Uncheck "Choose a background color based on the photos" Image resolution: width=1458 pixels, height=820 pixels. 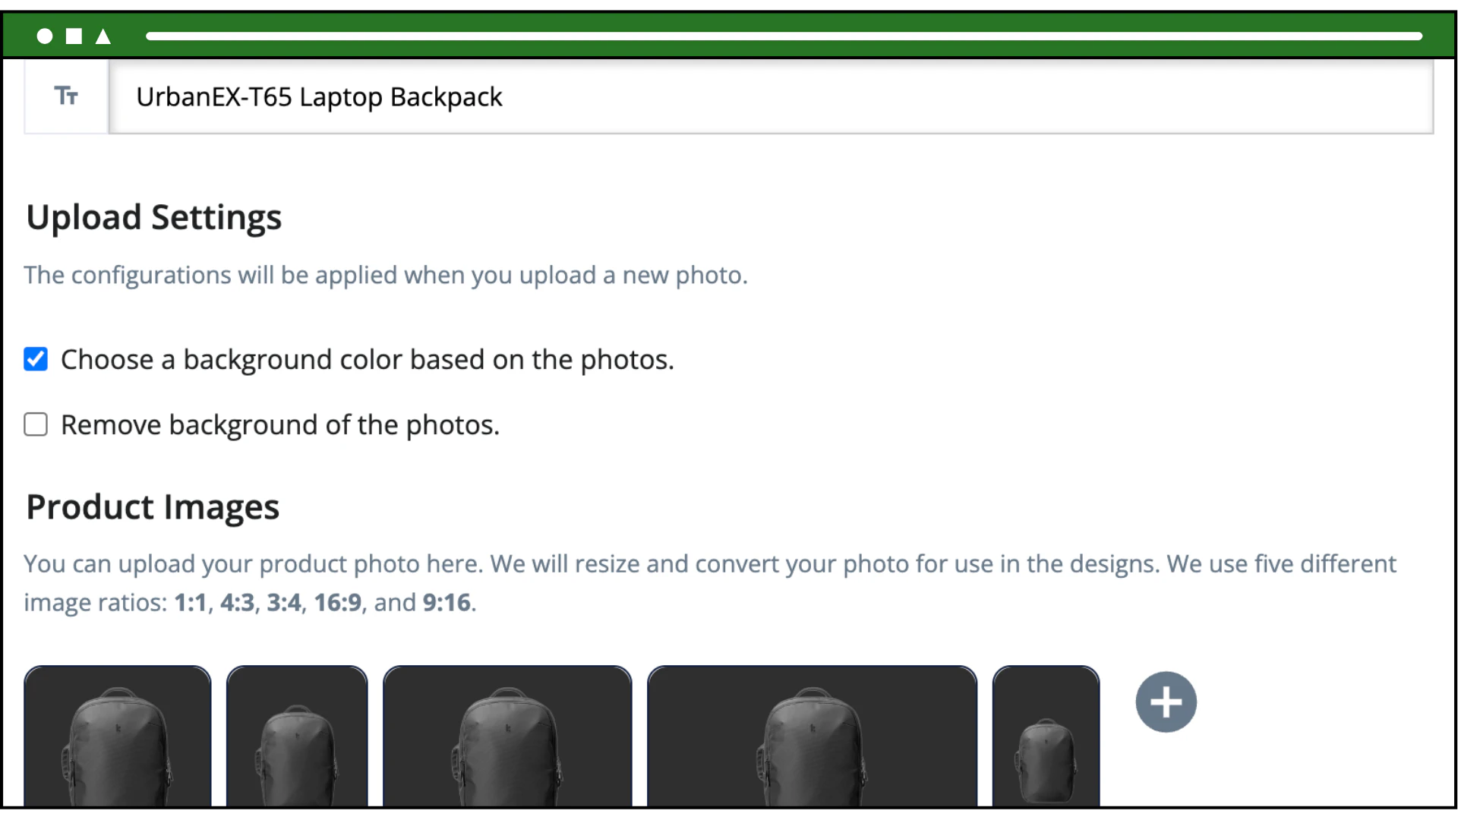(x=36, y=359)
